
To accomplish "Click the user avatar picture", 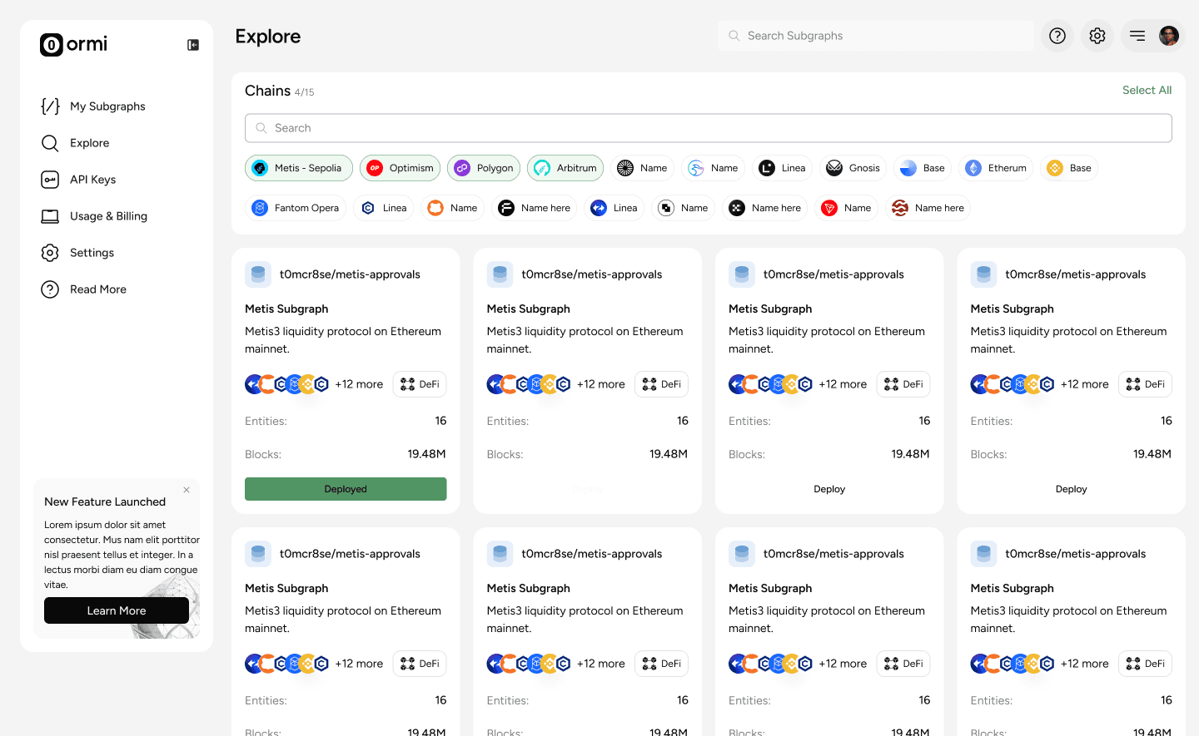I will pos(1169,36).
